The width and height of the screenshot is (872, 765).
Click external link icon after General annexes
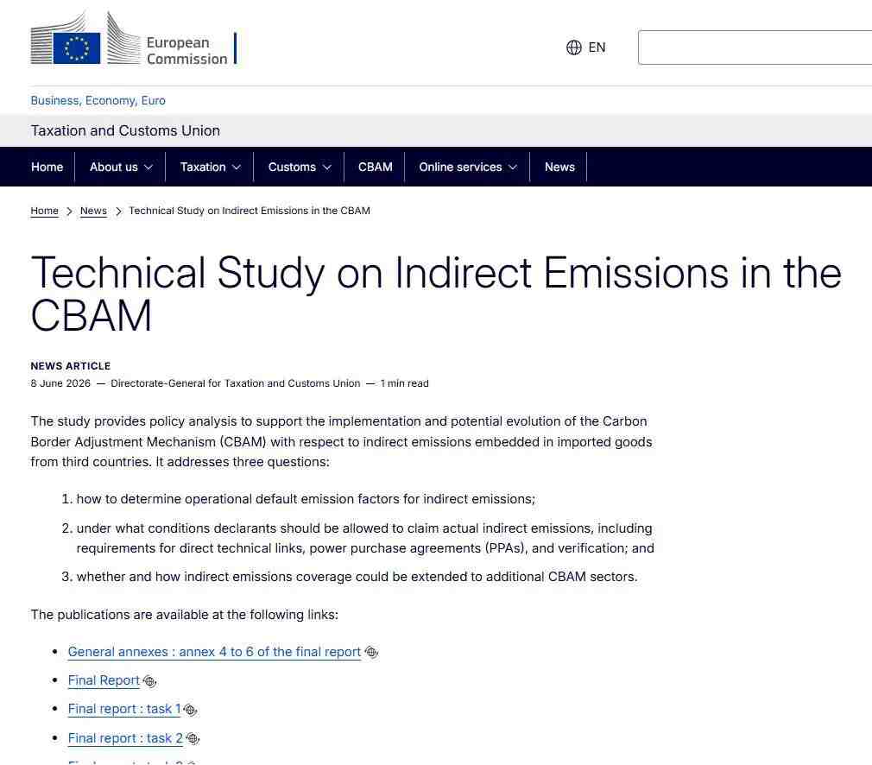[x=371, y=652]
